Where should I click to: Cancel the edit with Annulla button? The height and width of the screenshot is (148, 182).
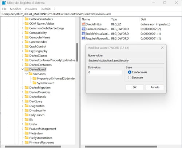point(155,87)
